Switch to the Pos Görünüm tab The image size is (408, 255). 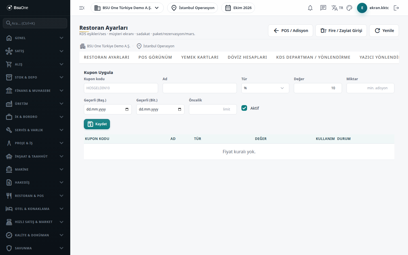click(155, 57)
